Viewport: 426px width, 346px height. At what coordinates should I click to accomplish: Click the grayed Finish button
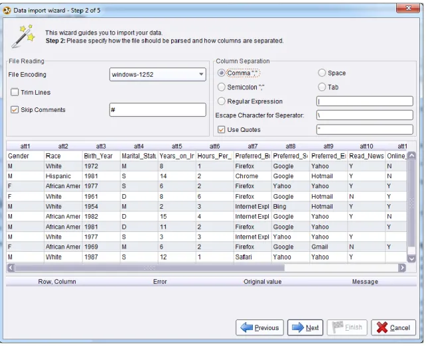click(x=347, y=327)
